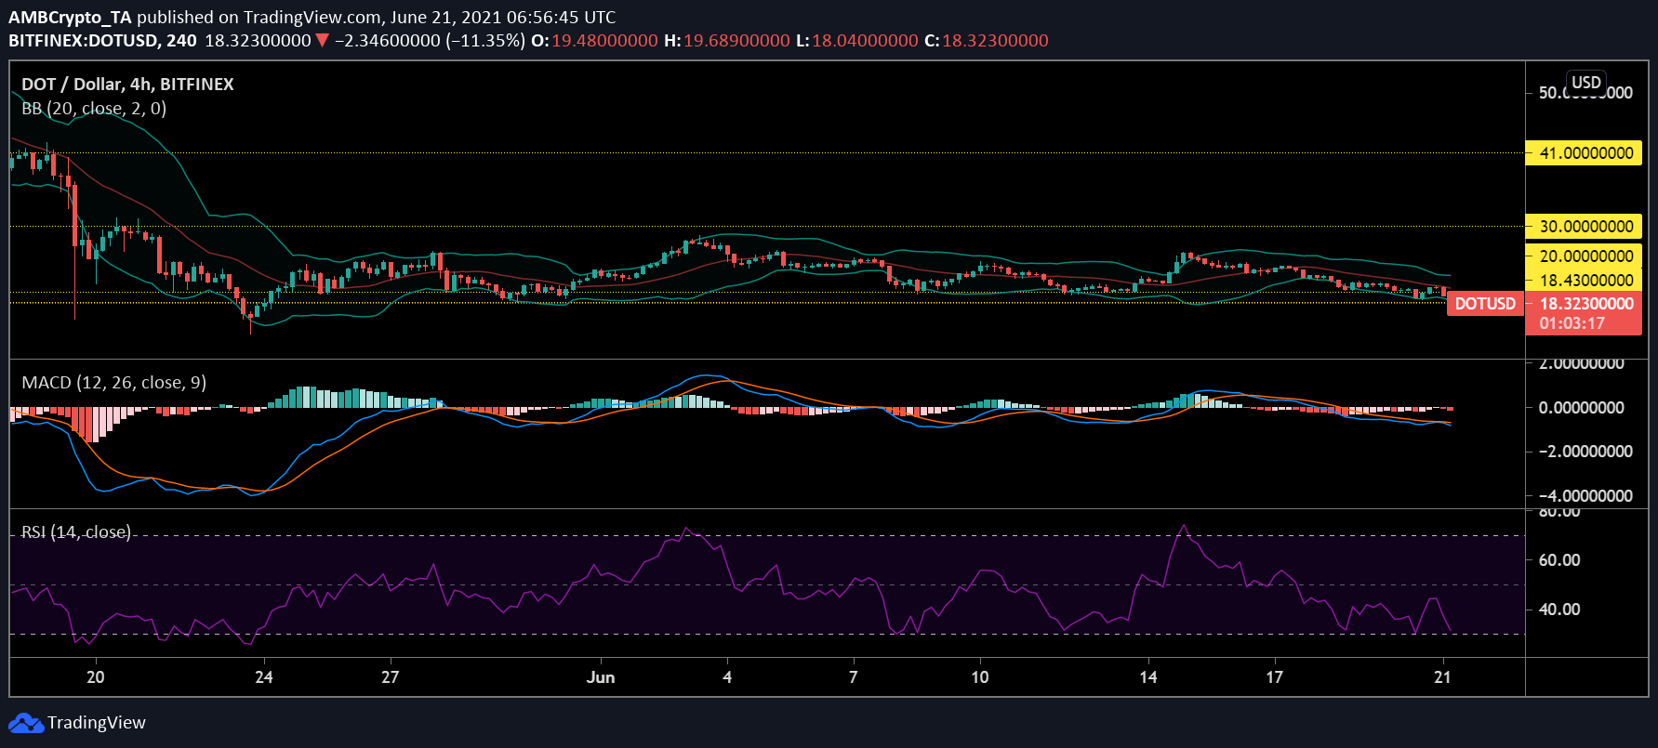Click the time axis label 21
1658x748 pixels.
point(1442,676)
